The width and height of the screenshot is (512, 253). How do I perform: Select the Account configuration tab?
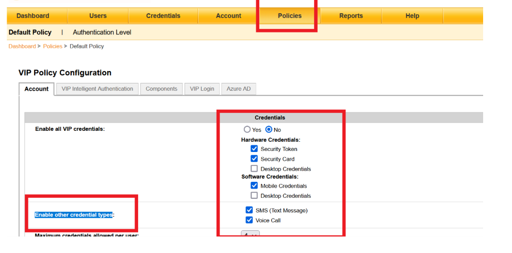[x=36, y=89]
